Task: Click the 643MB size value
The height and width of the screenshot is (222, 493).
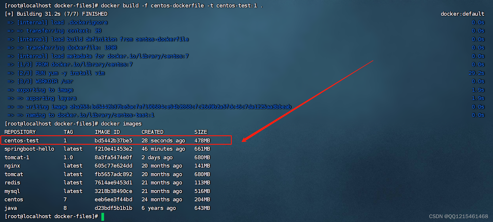Action: point(202,208)
